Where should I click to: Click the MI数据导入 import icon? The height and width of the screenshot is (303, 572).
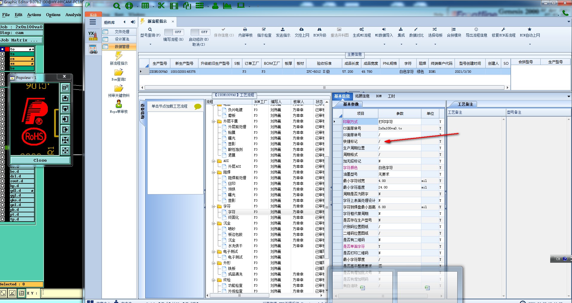click(384, 30)
